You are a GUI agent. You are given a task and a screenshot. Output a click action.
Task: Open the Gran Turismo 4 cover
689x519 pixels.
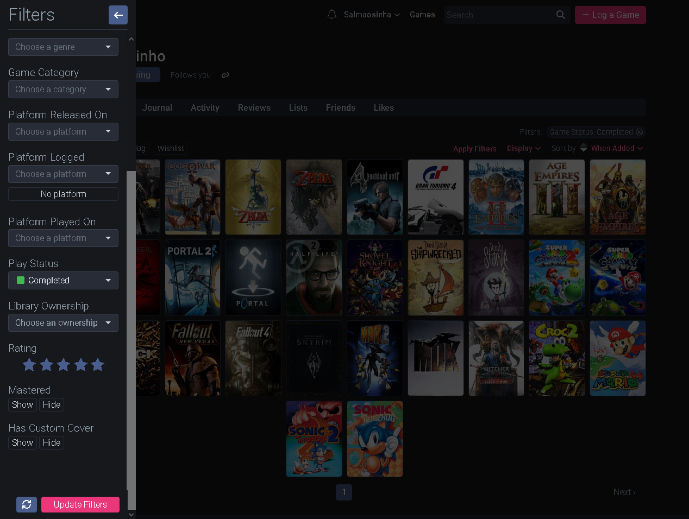[x=436, y=197]
